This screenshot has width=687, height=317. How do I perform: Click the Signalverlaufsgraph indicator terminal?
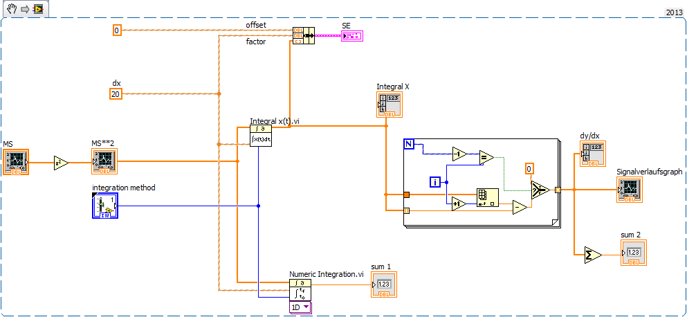[630, 190]
